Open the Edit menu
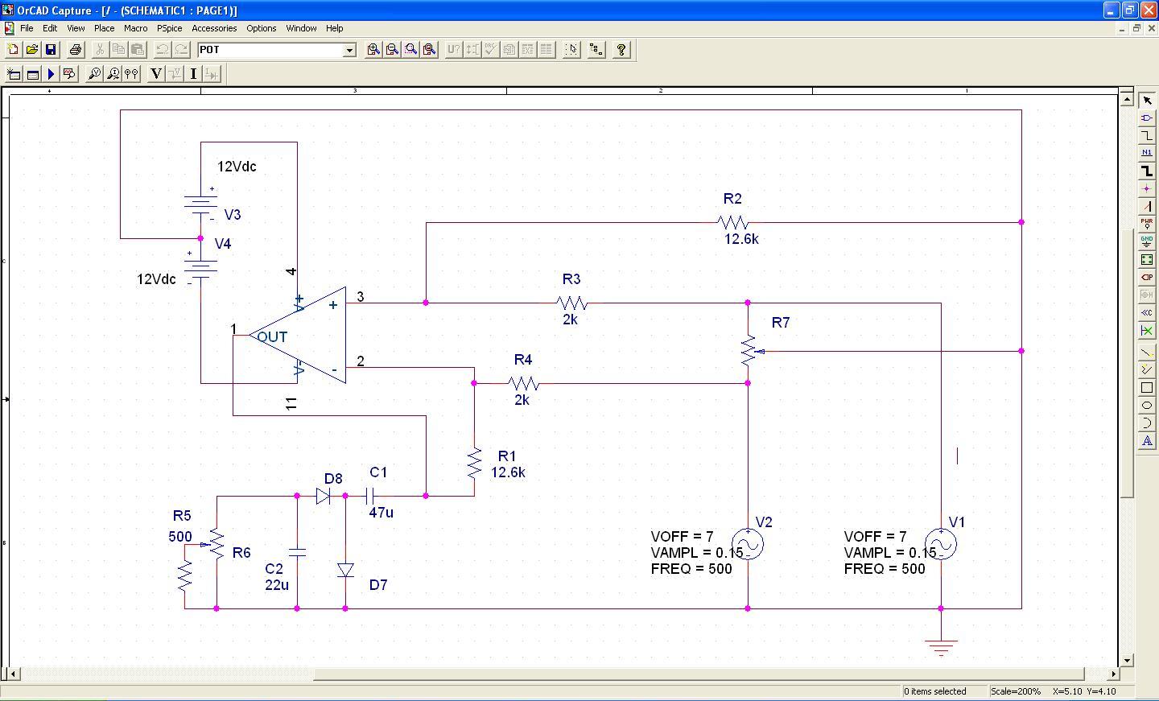 (50, 28)
